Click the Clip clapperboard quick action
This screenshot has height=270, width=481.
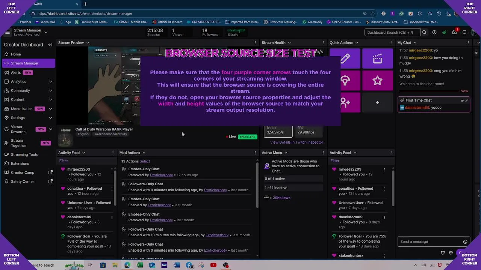point(378,58)
